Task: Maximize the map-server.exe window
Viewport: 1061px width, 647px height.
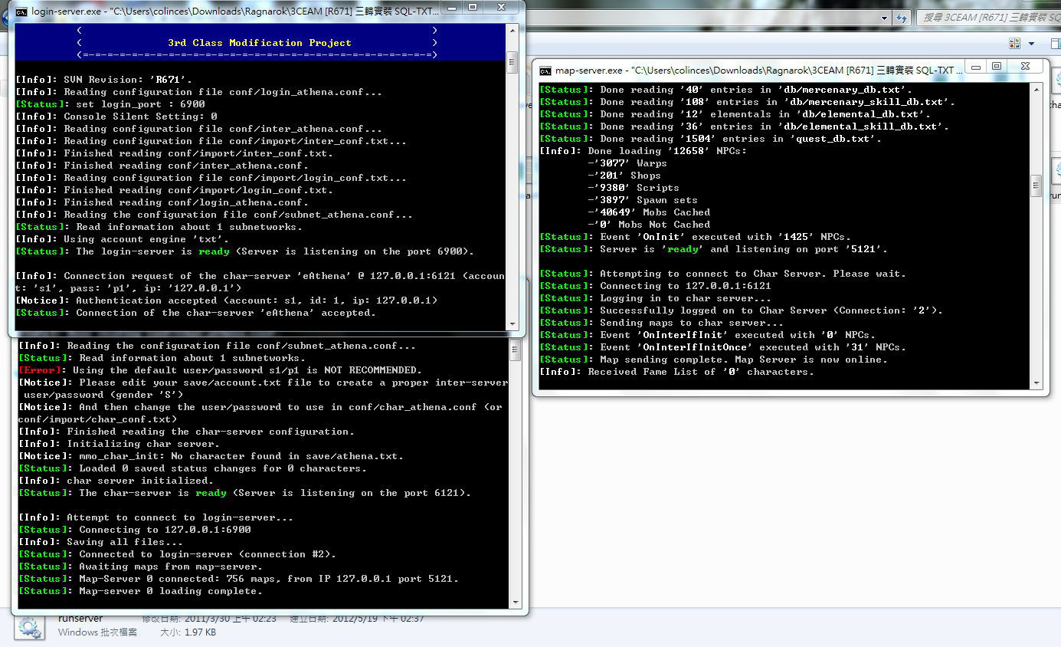Action: coord(996,67)
